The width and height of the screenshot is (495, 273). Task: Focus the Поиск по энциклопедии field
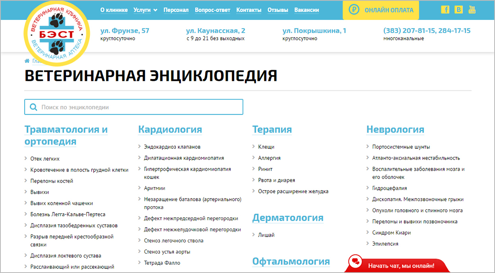pos(134,107)
